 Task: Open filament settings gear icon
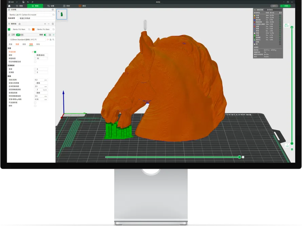(x=53, y=24)
